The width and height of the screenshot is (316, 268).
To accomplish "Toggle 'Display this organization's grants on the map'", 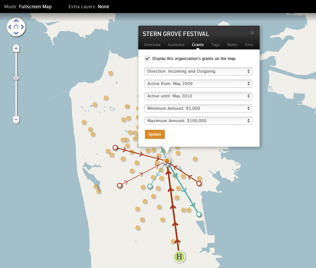I will click(148, 58).
